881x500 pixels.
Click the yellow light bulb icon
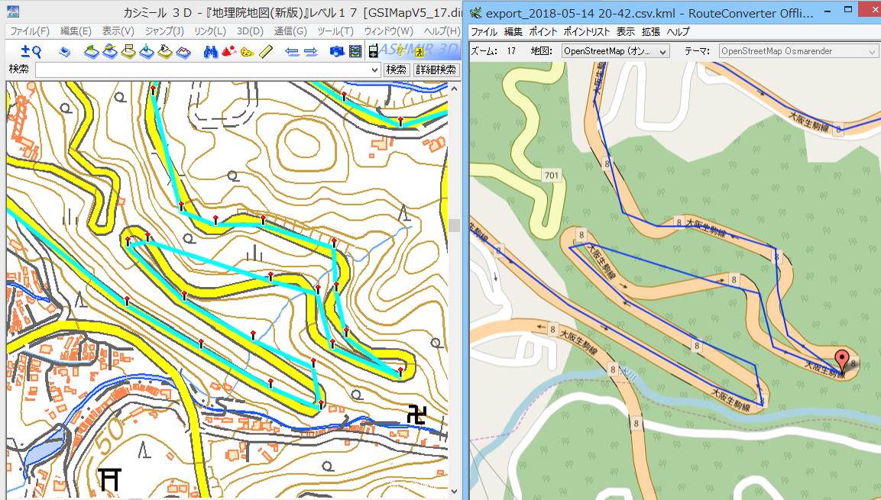(x=400, y=52)
